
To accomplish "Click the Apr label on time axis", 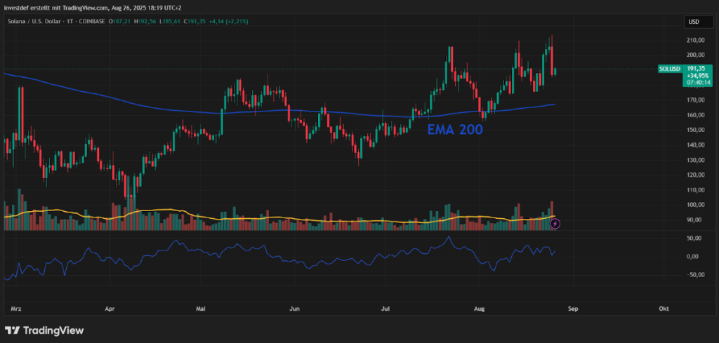I will pos(110,308).
